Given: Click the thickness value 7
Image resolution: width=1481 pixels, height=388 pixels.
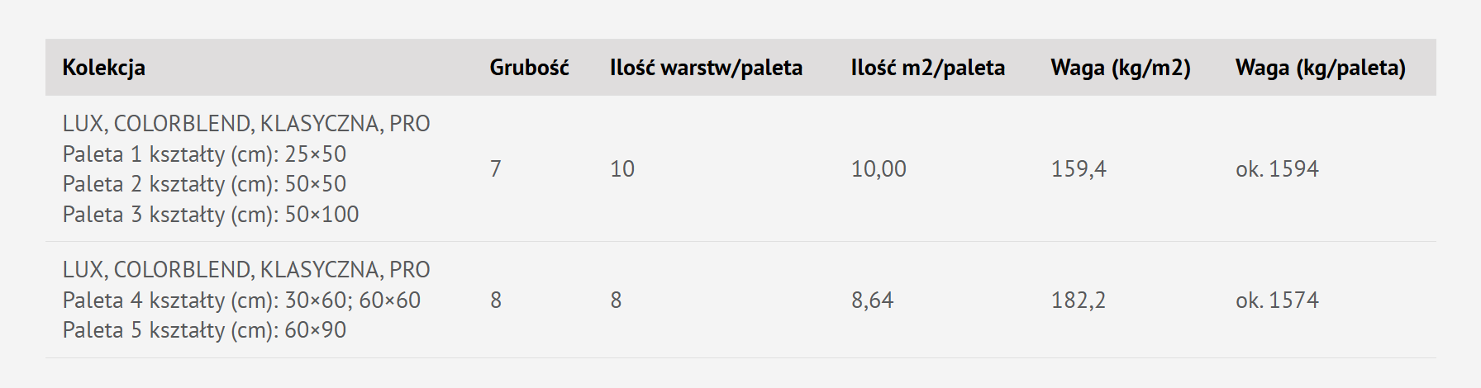Looking at the screenshot, I should (496, 169).
